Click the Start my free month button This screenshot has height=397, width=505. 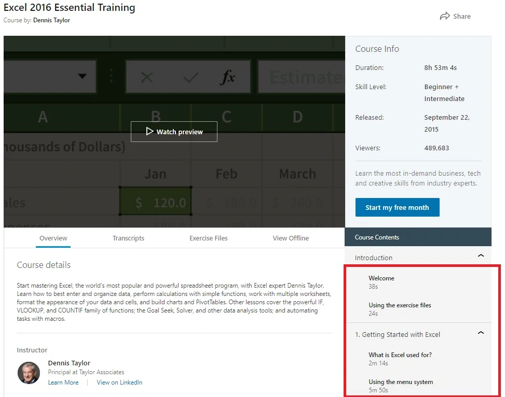397,207
